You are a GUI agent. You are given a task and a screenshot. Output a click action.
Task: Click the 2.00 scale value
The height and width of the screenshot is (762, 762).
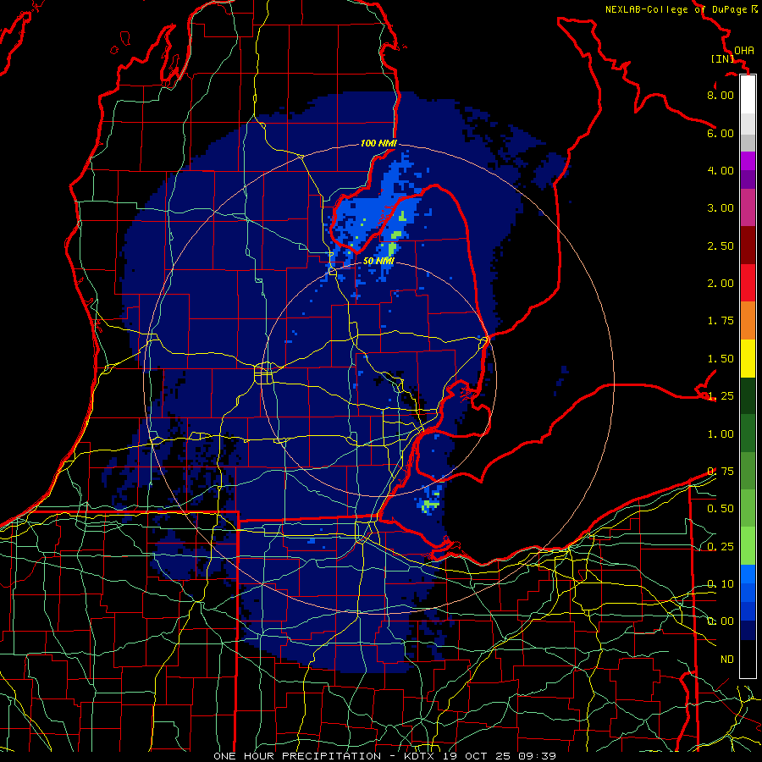pyautogui.click(x=721, y=284)
